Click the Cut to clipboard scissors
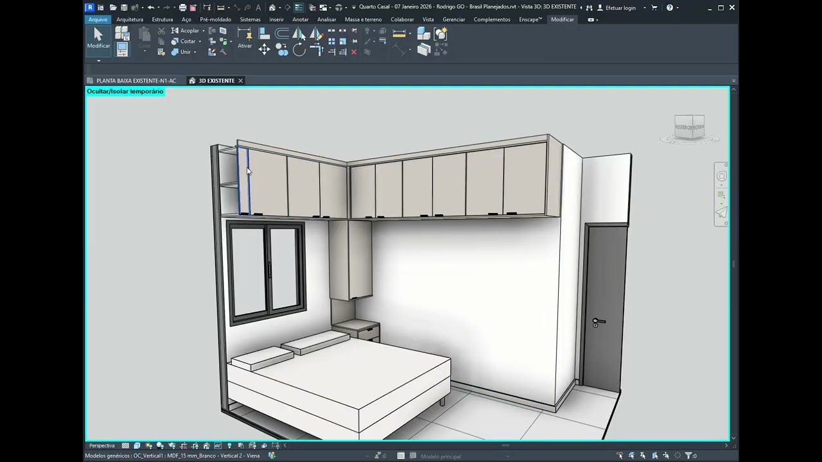 pos(161,31)
